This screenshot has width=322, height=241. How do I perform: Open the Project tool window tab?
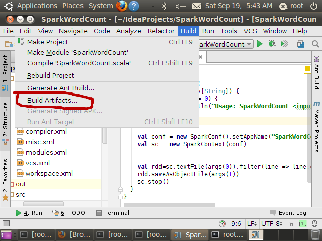click(5, 73)
